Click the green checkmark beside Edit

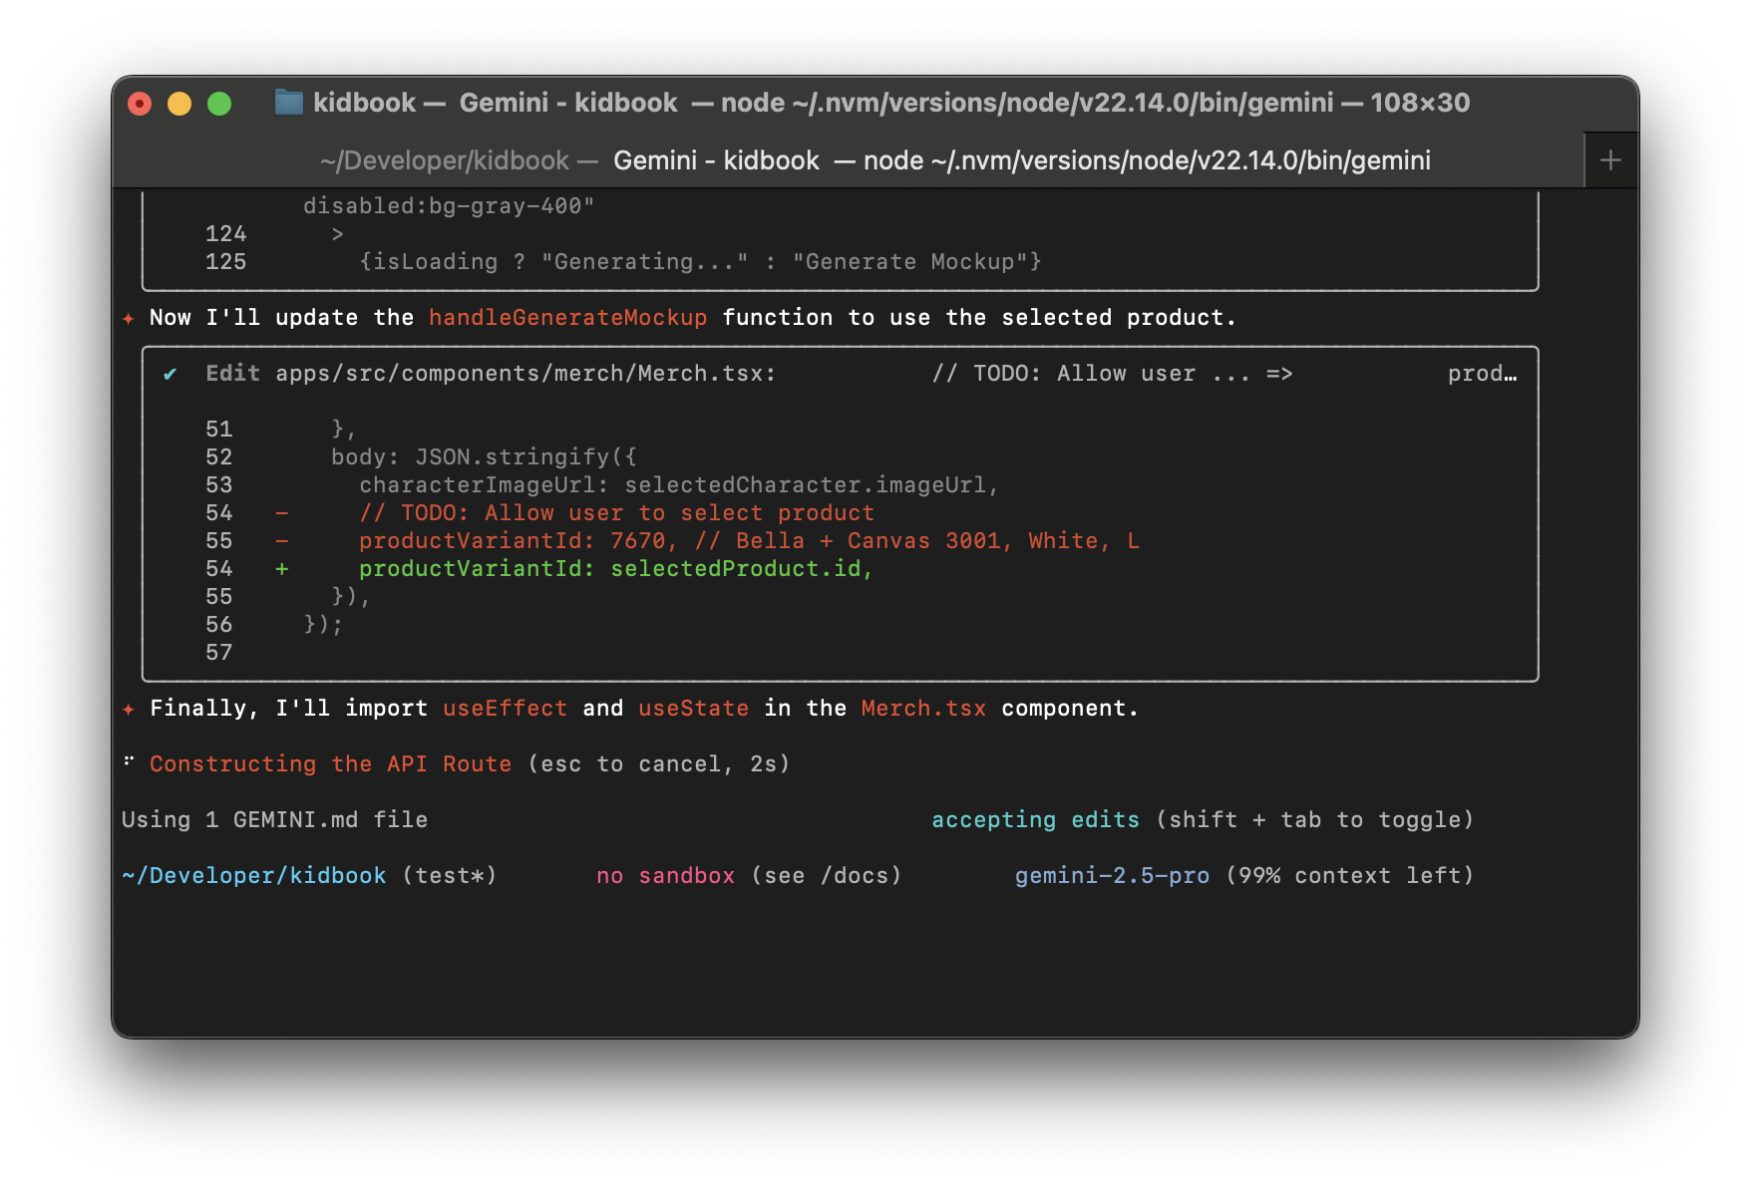tap(171, 374)
